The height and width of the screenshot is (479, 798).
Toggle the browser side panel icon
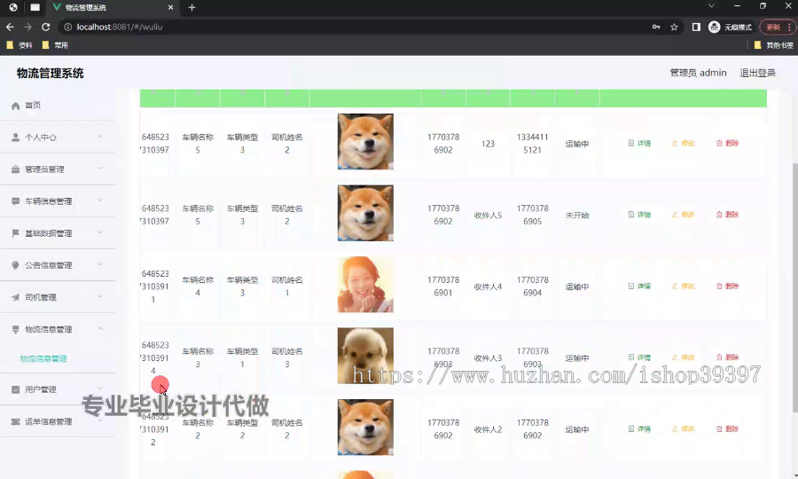point(696,27)
